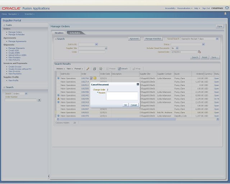The height and width of the screenshot is (184, 230).
Task: Open the Watchlist menu
Action: click(29, 14)
